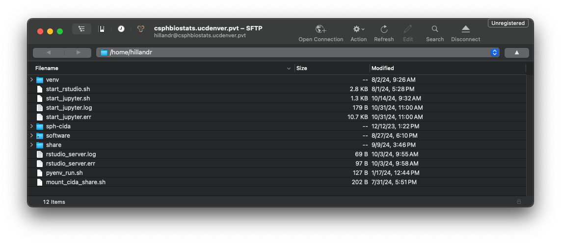Open the /home/hillandr path dropdown

click(495, 52)
